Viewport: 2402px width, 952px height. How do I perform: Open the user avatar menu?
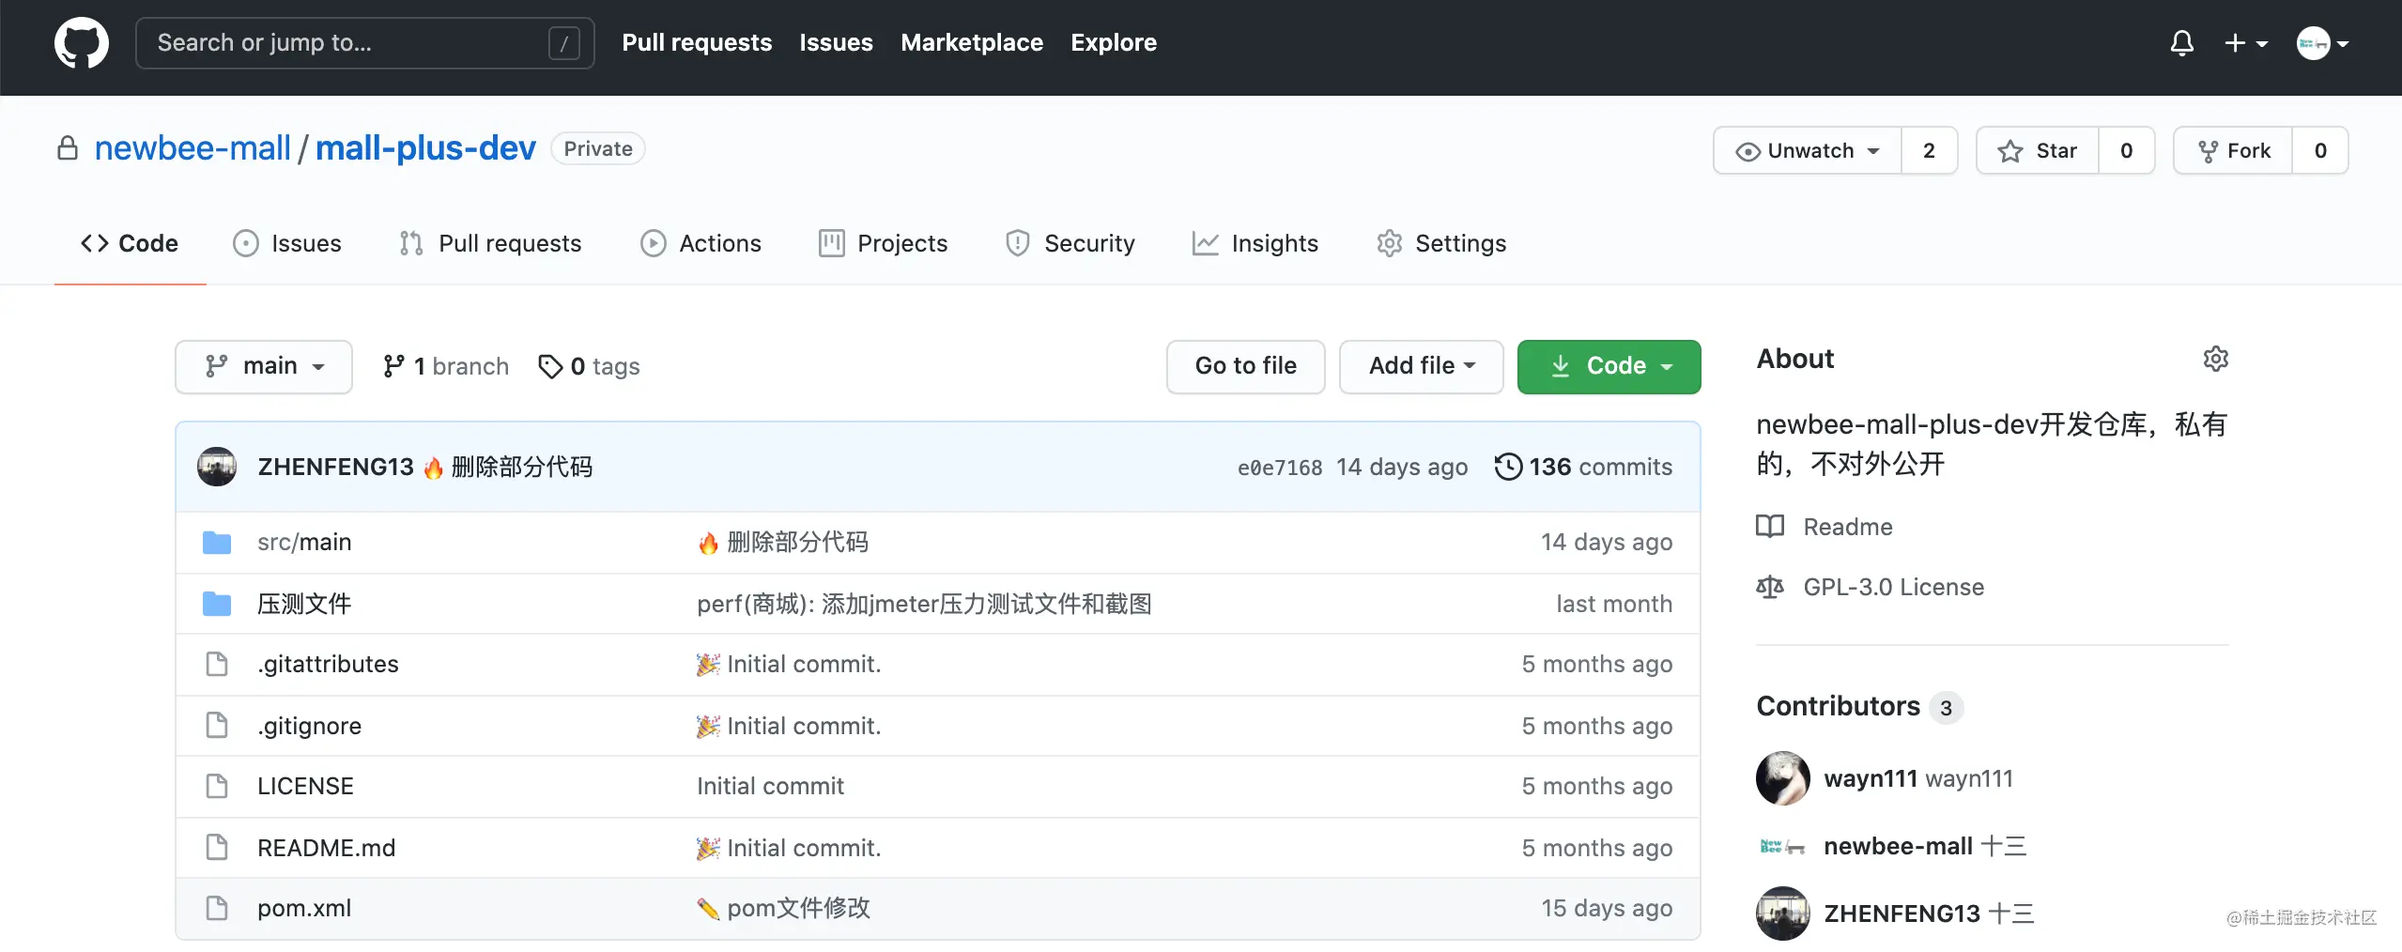pos(2322,43)
